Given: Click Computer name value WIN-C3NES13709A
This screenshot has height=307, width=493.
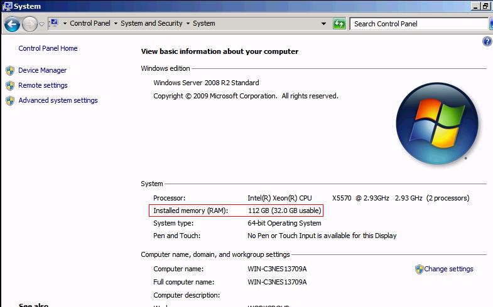Looking at the screenshot, I should click(x=277, y=269).
